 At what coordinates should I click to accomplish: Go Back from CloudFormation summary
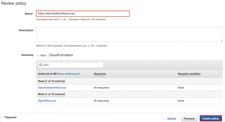[43, 55]
